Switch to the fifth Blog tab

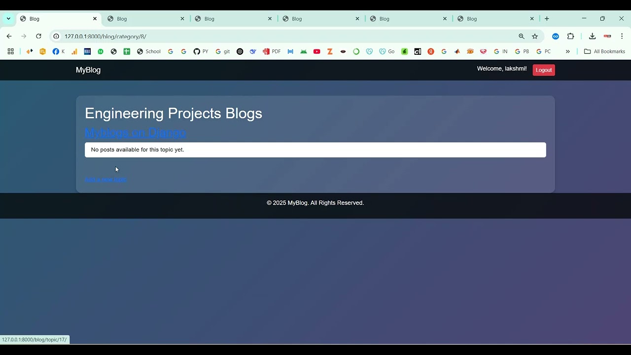point(408,19)
